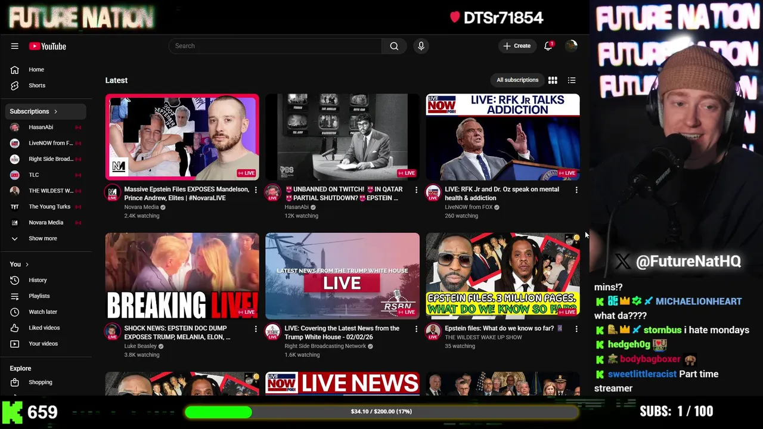Click the search magnifier button
The width and height of the screenshot is (763, 429).
[x=394, y=46]
